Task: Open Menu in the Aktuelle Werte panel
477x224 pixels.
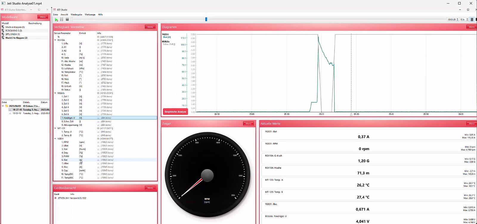Action: pyautogui.click(x=472, y=124)
